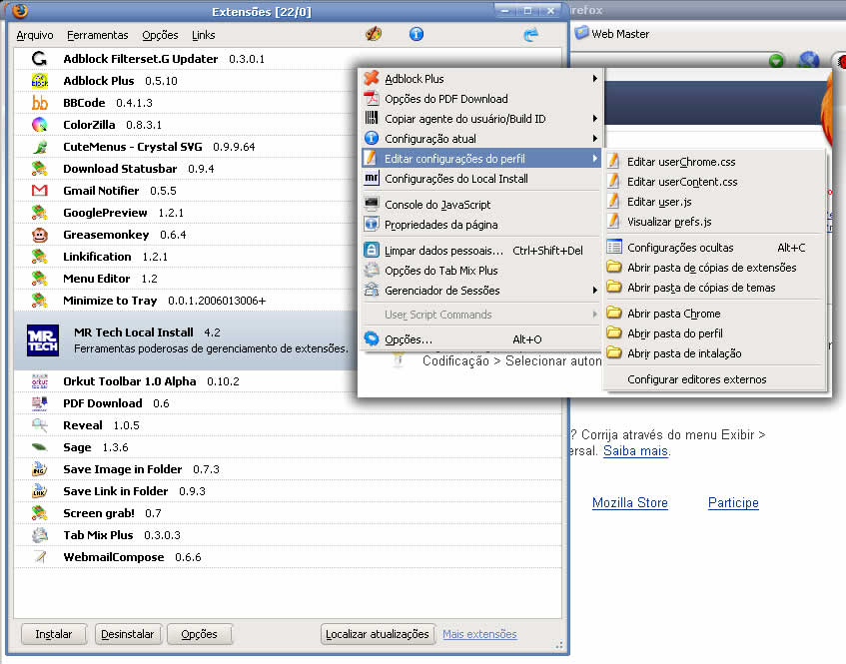This screenshot has width=846, height=664.
Task: Click the Opções button at the bottom
Action: click(x=199, y=634)
